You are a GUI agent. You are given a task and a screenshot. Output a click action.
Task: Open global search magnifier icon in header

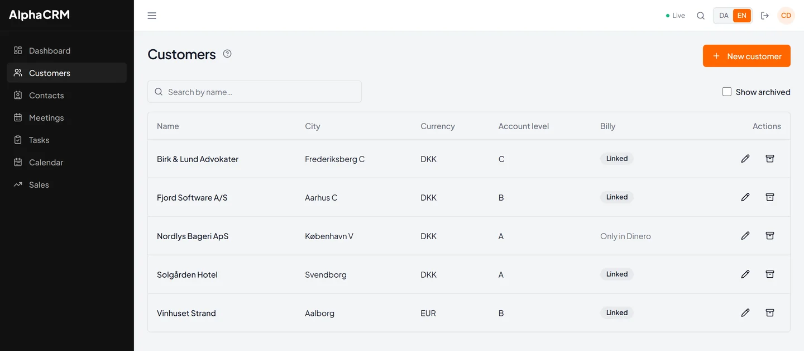coord(701,16)
